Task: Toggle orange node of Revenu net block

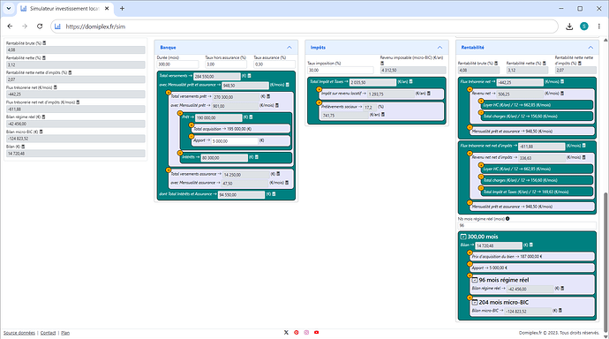Action: pos(470,89)
